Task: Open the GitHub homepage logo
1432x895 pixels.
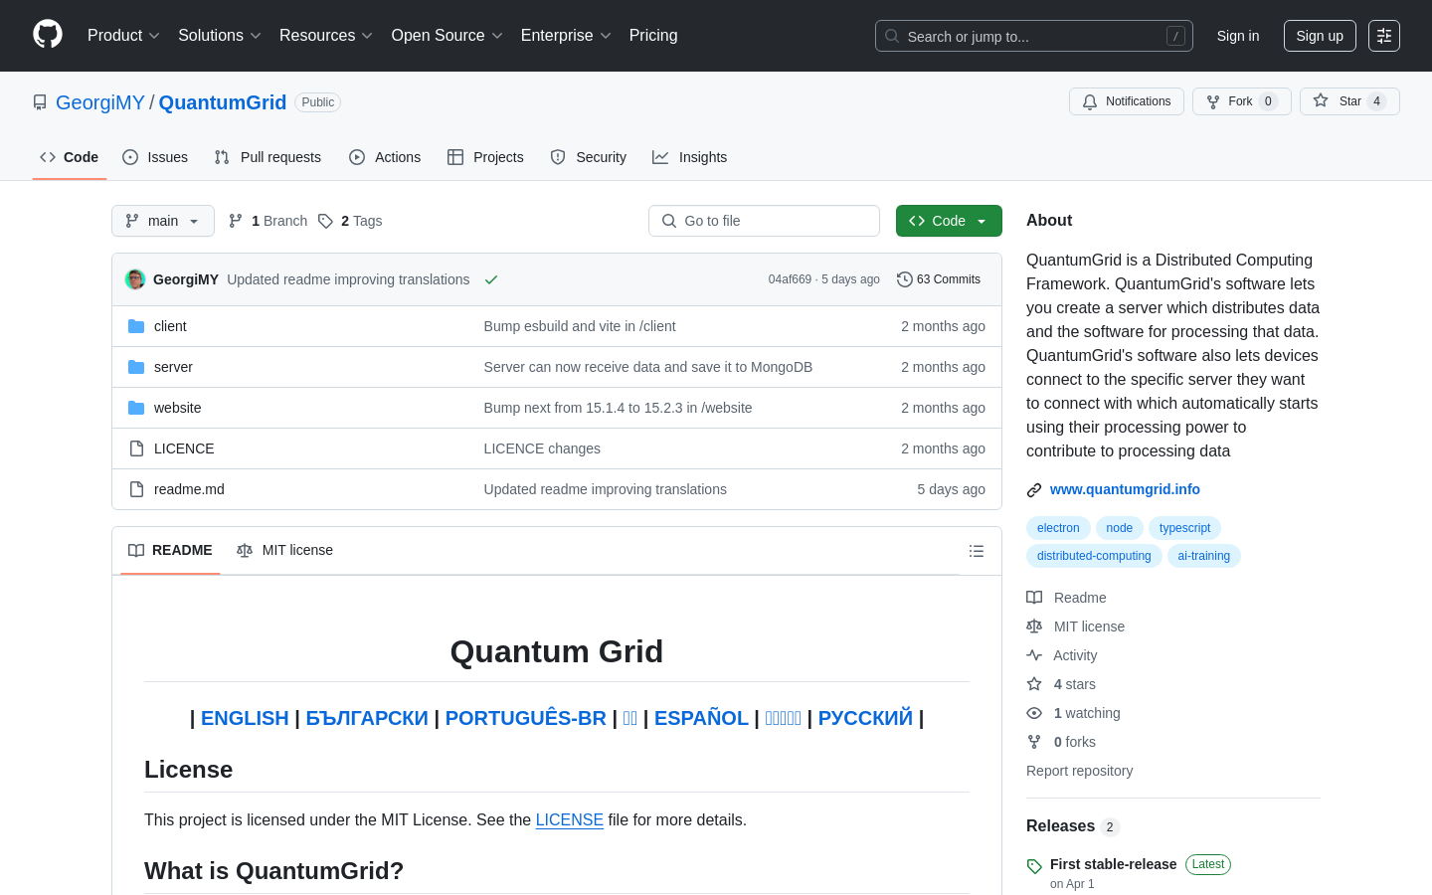Action: [x=48, y=35]
